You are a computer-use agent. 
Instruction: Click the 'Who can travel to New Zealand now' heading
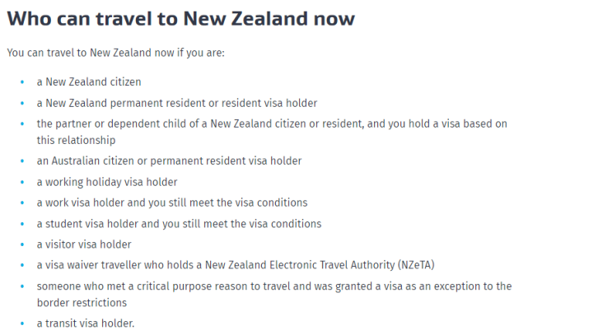180,19
